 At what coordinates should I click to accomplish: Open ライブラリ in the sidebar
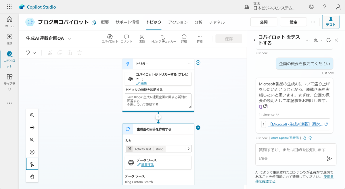tap(9, 82)
